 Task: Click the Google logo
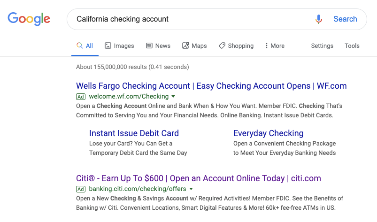(29, 19)
